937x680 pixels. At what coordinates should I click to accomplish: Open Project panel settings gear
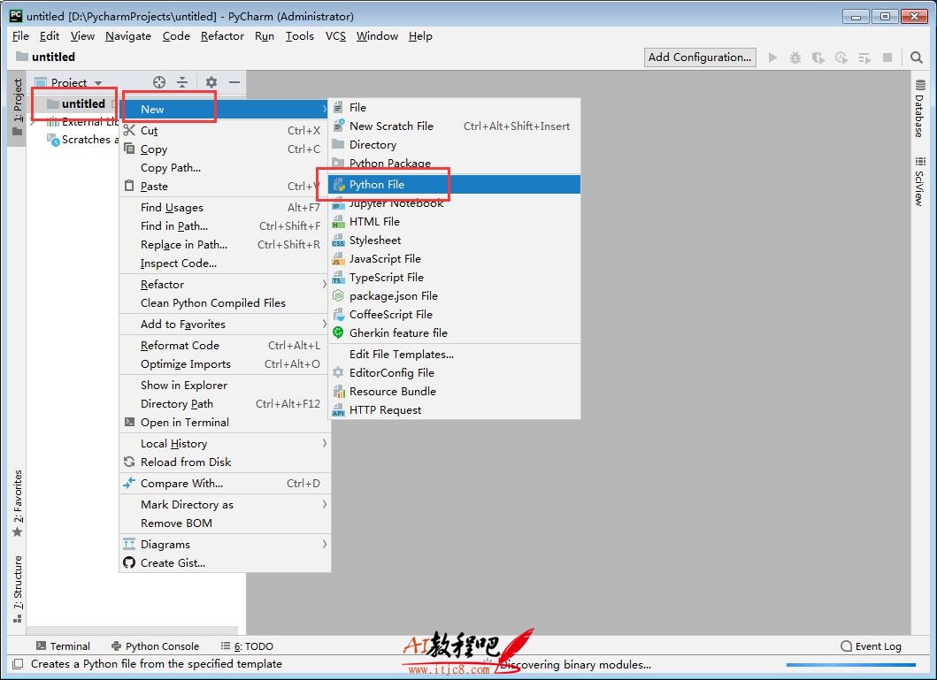pyautogui.click(x=211, y=82)
